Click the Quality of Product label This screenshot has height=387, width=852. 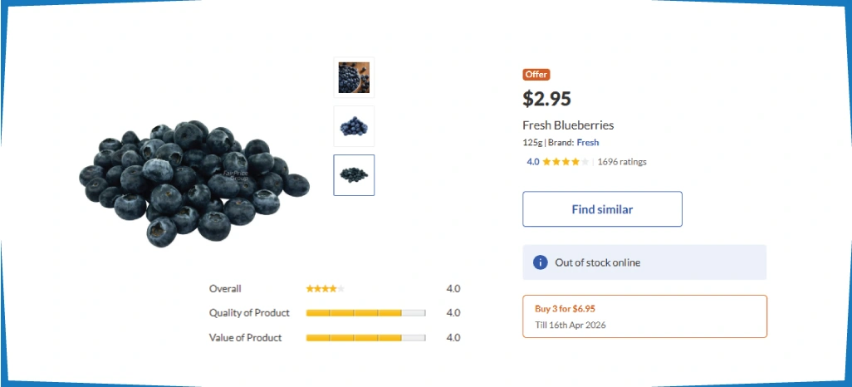pos(249,313)
